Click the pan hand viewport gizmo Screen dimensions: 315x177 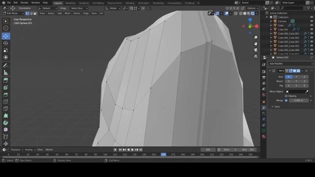256,44
